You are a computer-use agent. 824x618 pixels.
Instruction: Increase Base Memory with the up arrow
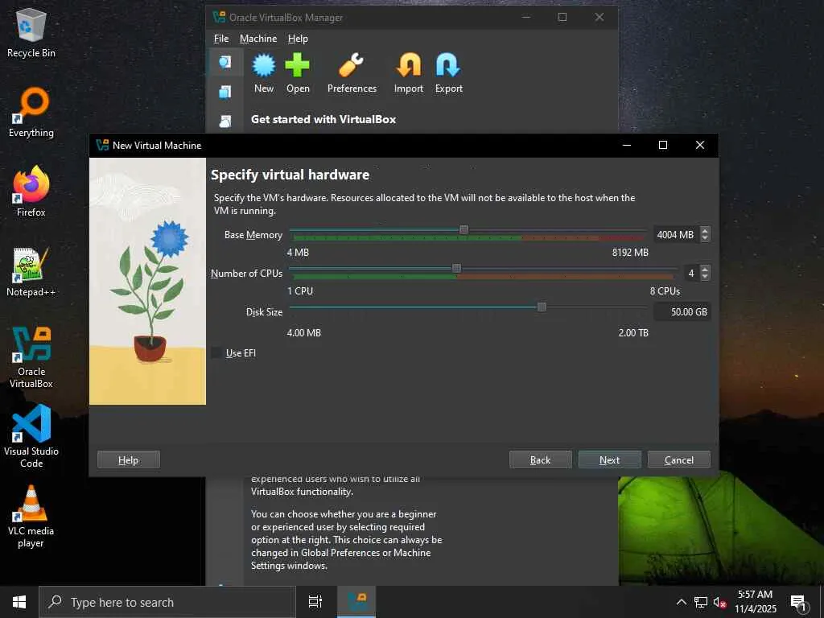tap(705, 231)
